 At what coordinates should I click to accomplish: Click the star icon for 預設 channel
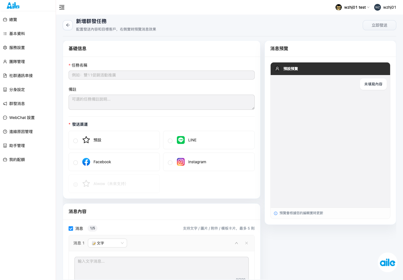86,140
